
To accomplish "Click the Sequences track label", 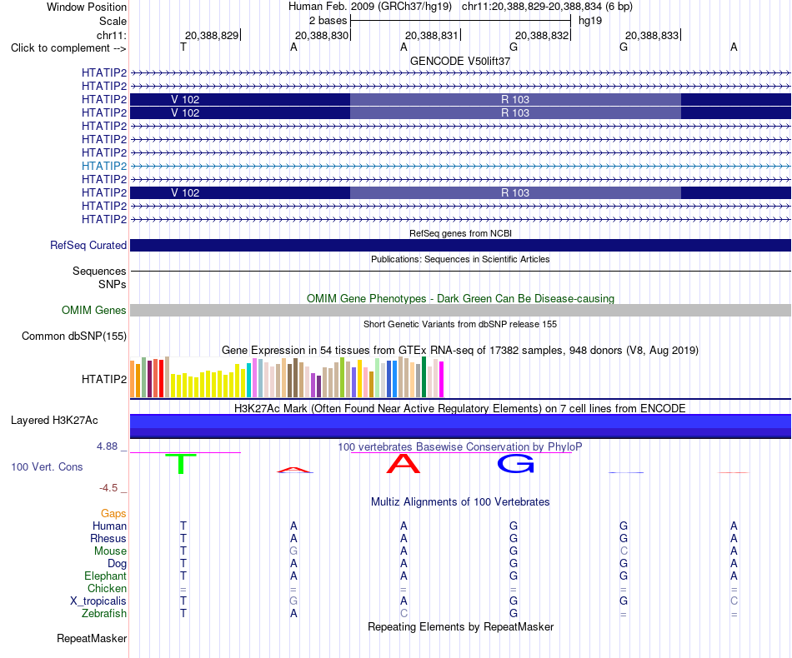I will 99,271.
